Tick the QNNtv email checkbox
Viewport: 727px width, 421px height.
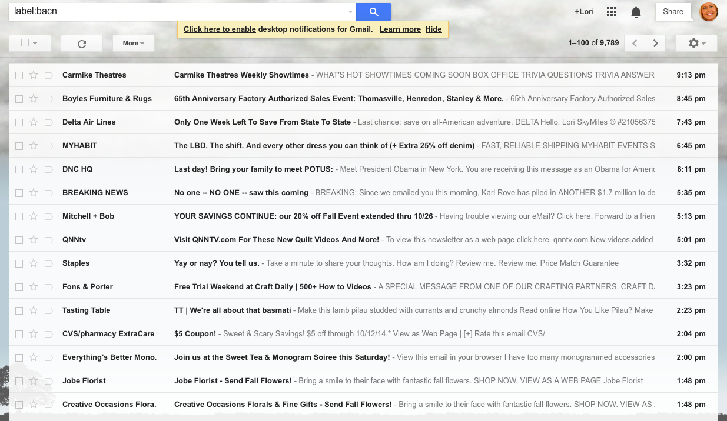(19, 240)
